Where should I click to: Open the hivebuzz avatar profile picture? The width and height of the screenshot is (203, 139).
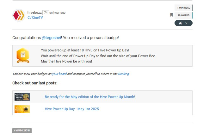pyautogui.click(x=19, y=15)
